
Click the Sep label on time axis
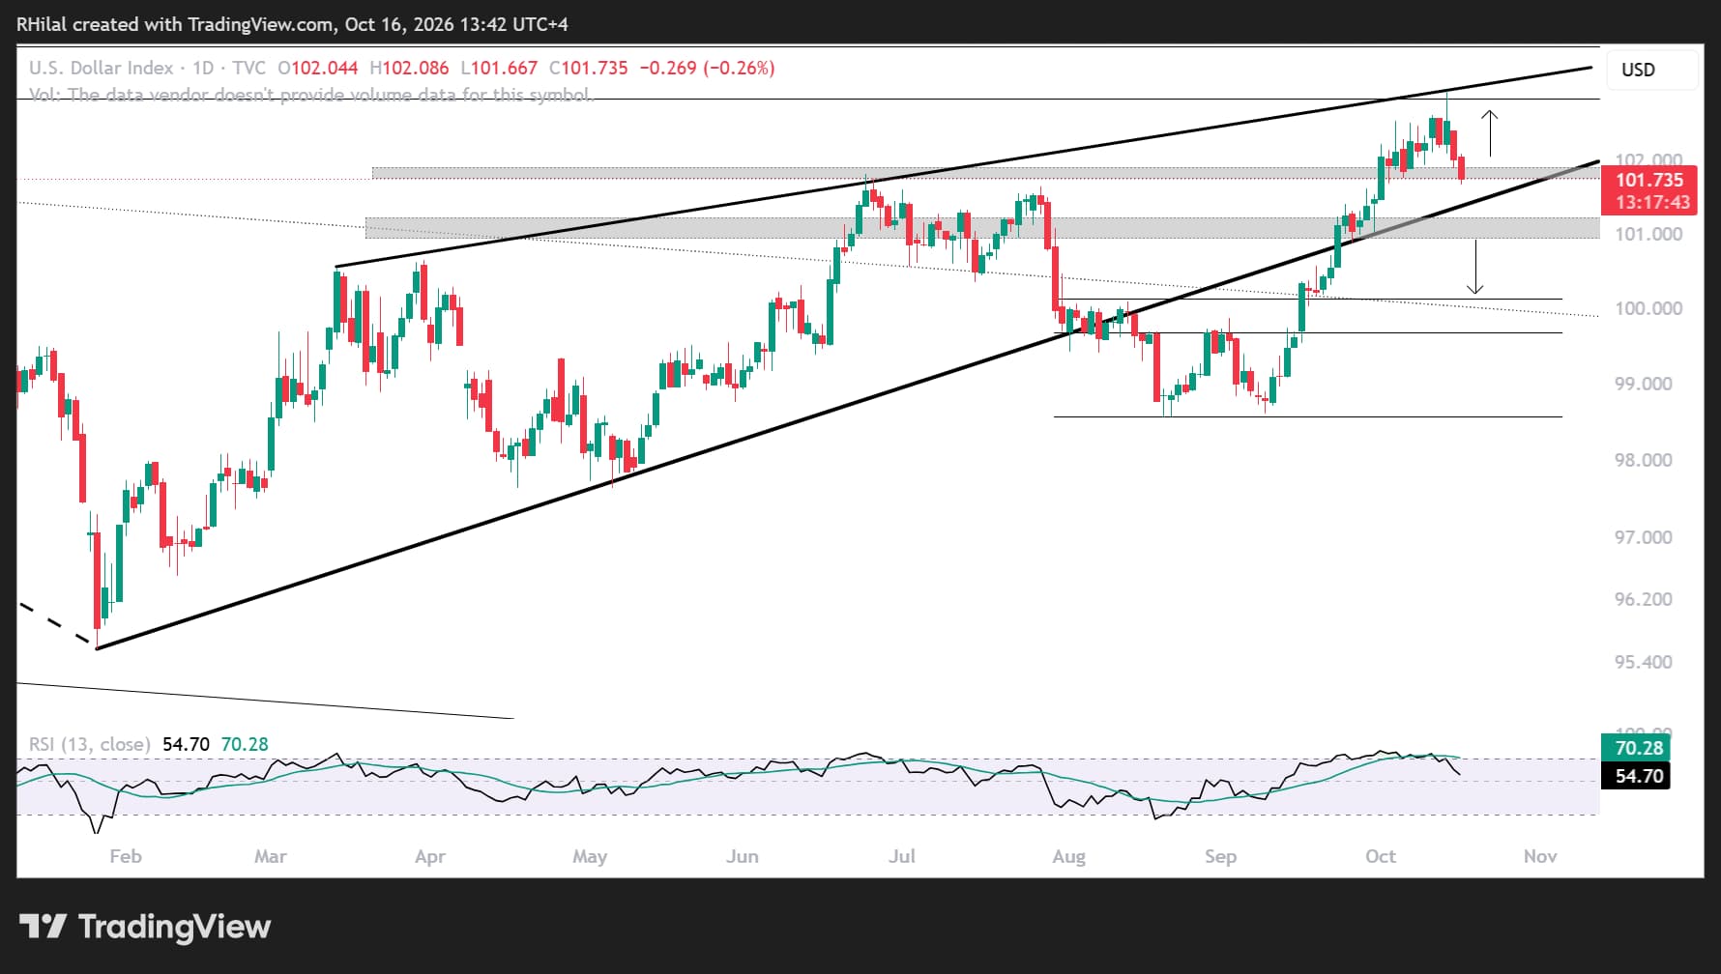pyautogui.click(x=1220, y=856)
